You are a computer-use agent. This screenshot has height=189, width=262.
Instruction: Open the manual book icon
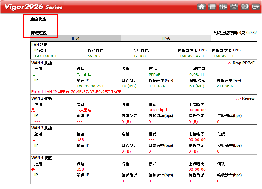(245, 7)
